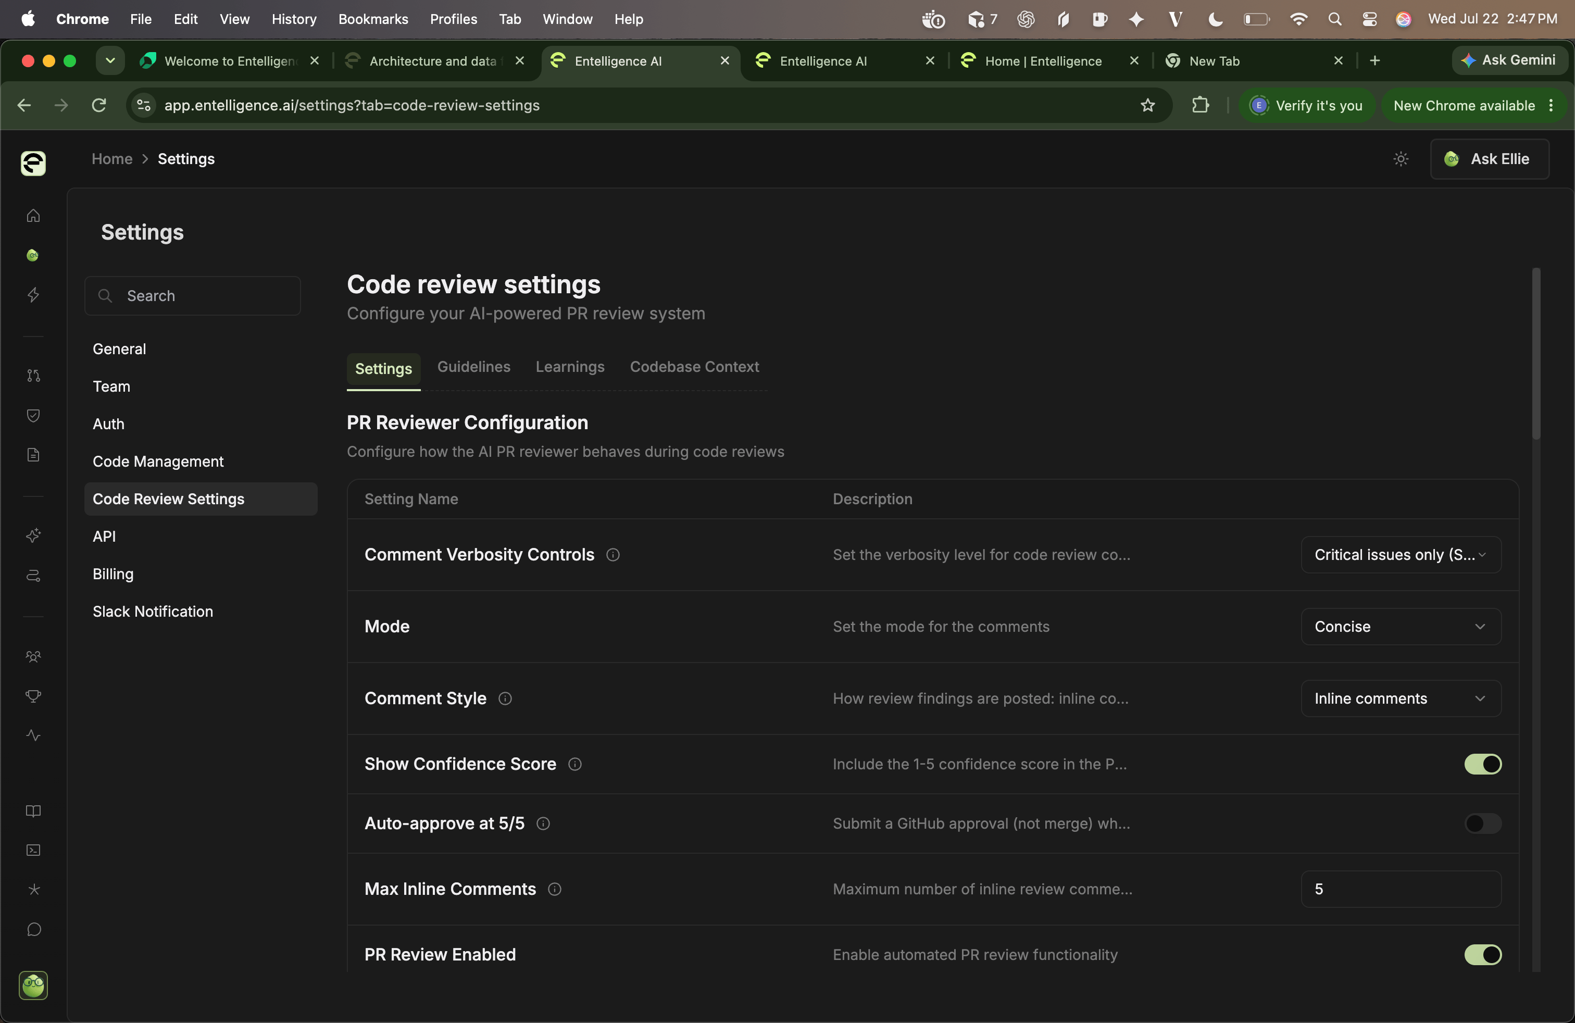
Task: Click the shield check sidebar icon
Action: 33,416
